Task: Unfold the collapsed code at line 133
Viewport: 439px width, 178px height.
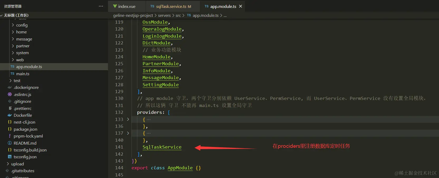Action: [128, 119]
